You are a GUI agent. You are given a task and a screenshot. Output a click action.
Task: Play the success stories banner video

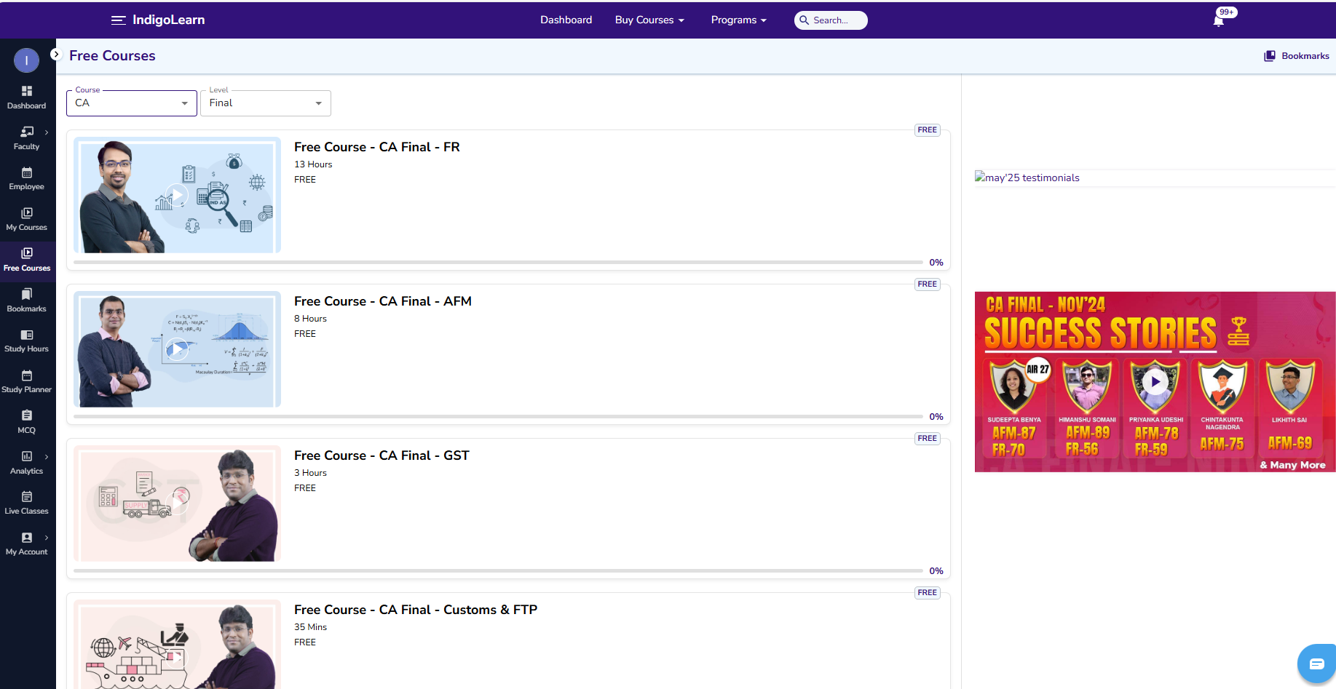[1155, 381]
